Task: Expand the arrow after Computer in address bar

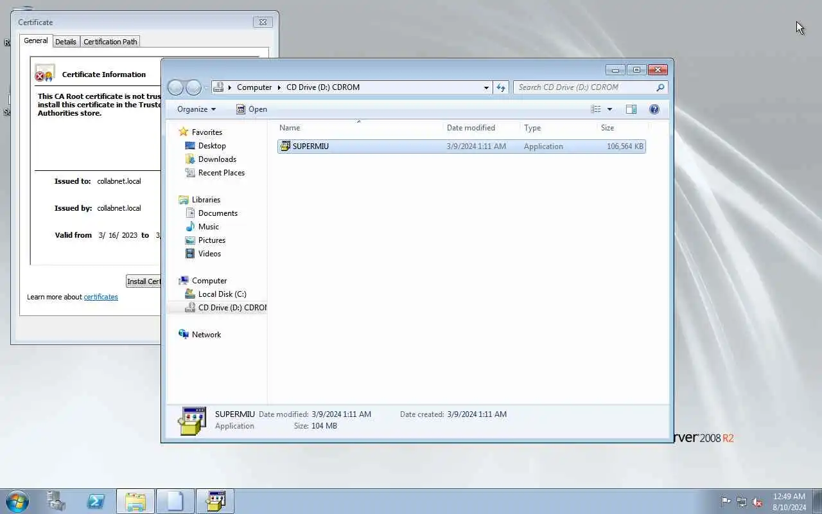Action: (x=279, y=87)
